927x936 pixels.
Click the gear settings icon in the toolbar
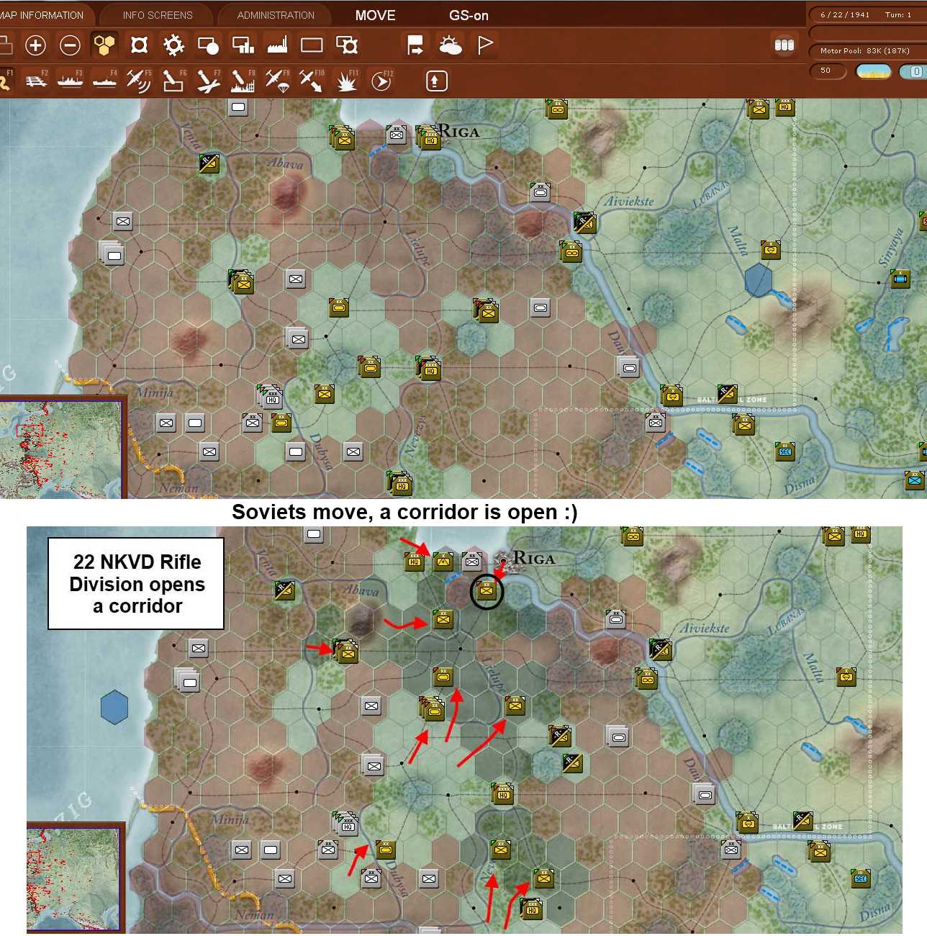[x=173, y=45]
